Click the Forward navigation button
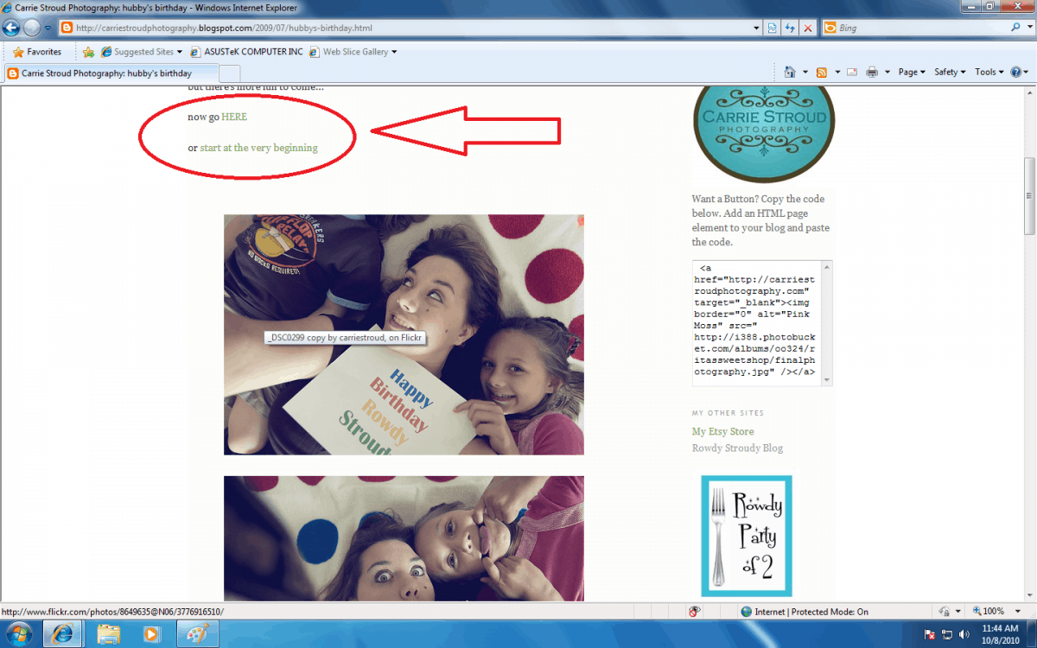1037x648 pixels. (33, 28)
